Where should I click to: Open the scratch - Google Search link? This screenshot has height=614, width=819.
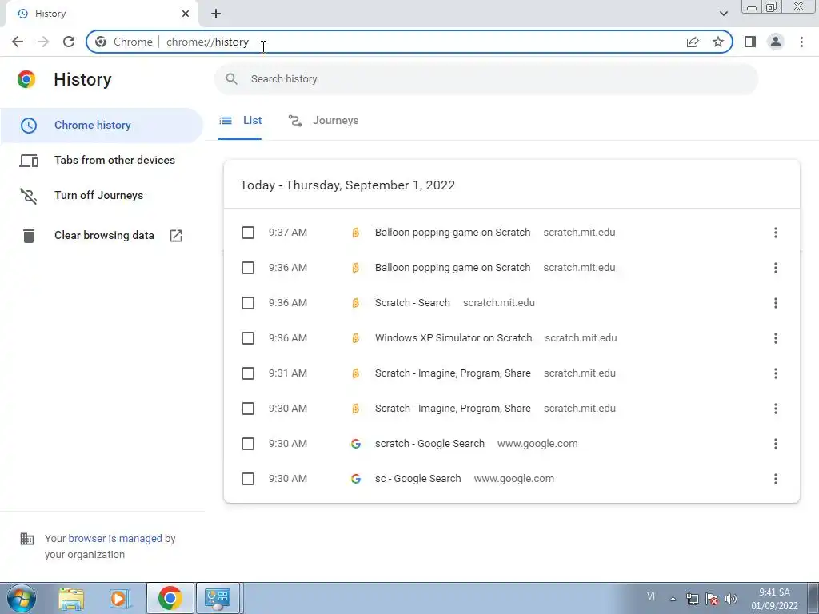(x=429, y=444)
